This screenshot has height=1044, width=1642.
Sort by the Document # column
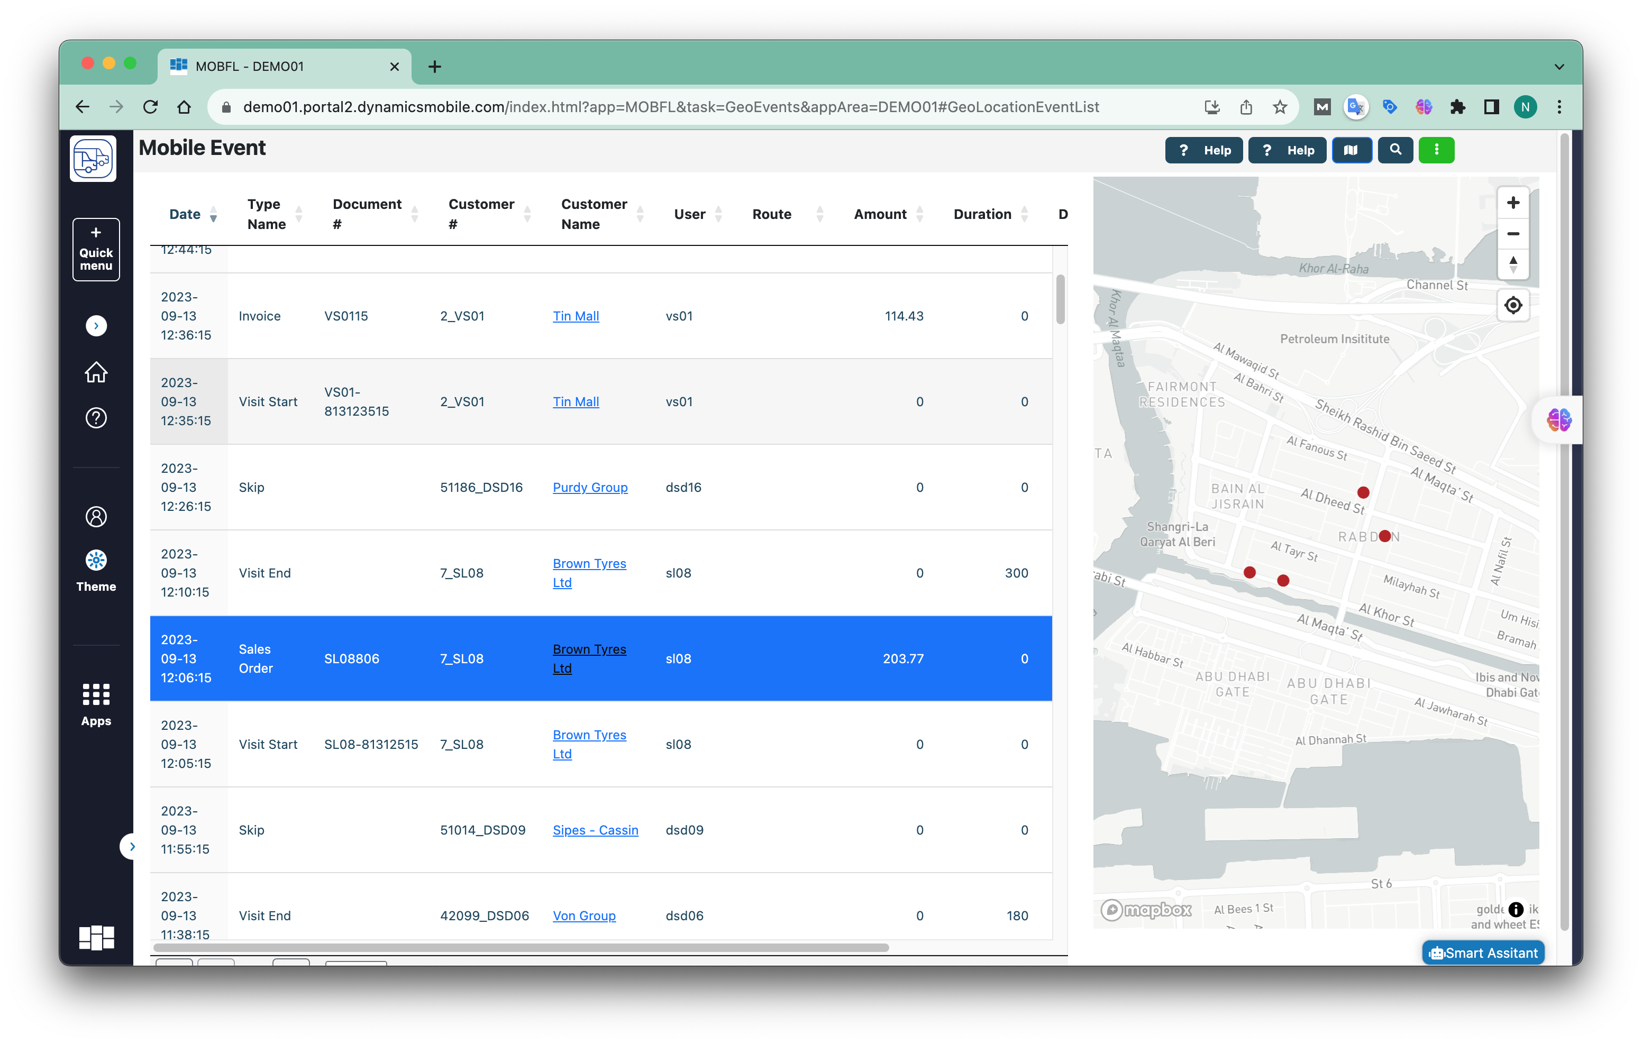pos(375,214)
